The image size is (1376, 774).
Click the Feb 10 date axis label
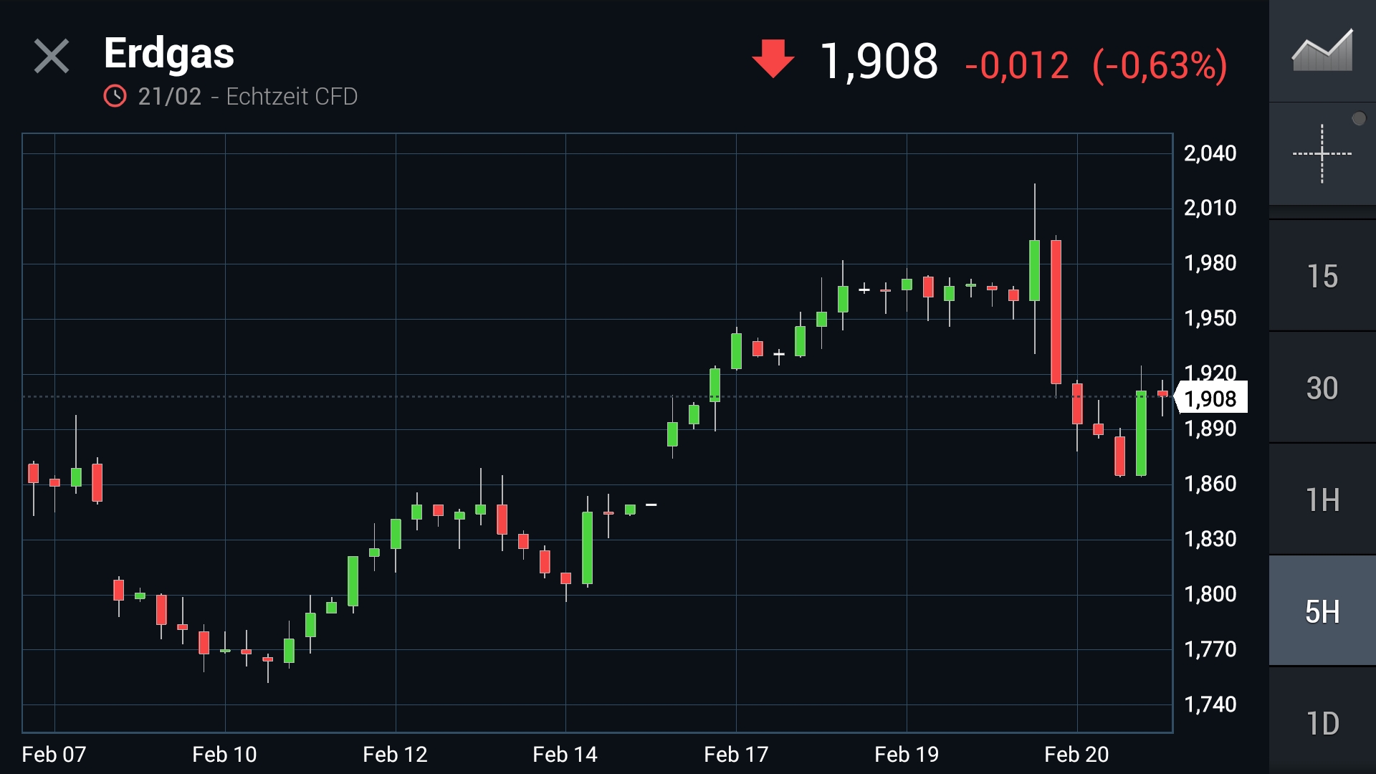pyautogui.click(x=224, y=754)
